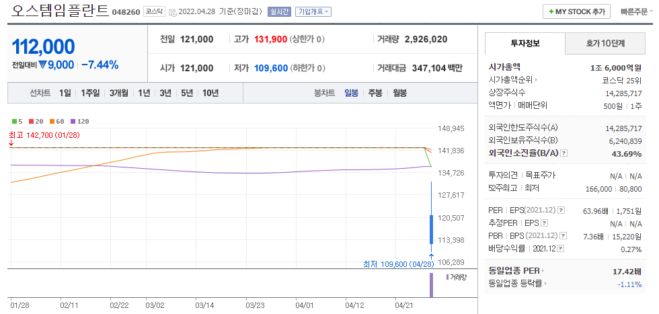Select the 5년 line chart period
Viewport: 659px width, 314px height.
click(187, 93)
